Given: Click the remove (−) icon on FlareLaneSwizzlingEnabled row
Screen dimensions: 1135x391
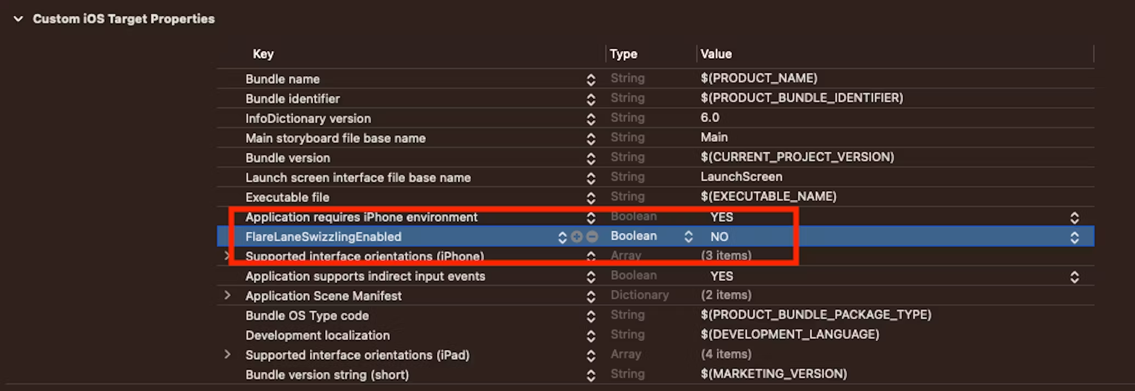Looking at the screenshot, I should click(592, 237).
